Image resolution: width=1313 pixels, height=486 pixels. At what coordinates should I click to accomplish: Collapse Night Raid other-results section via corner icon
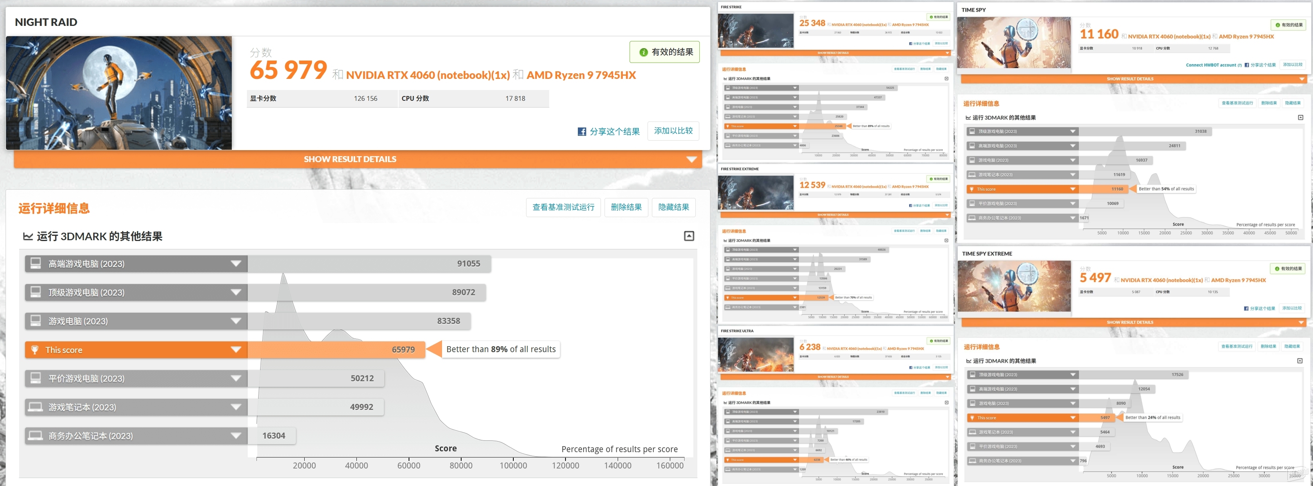click(689, 235)
